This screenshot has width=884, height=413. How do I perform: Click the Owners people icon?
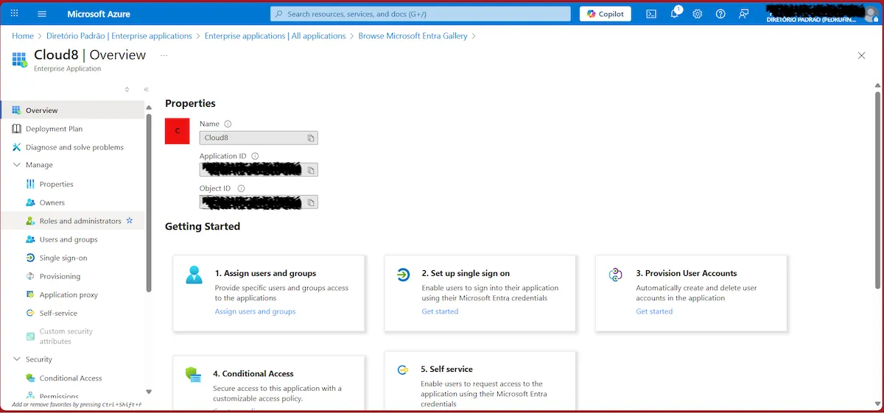click(x=30, y=202)
